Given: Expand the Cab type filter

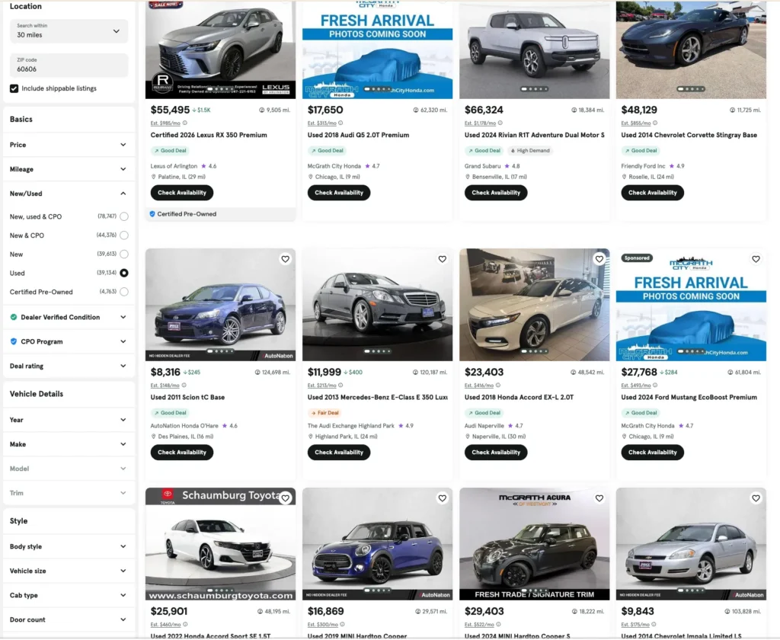Looking at the screenshot, I should coord(69,595).
